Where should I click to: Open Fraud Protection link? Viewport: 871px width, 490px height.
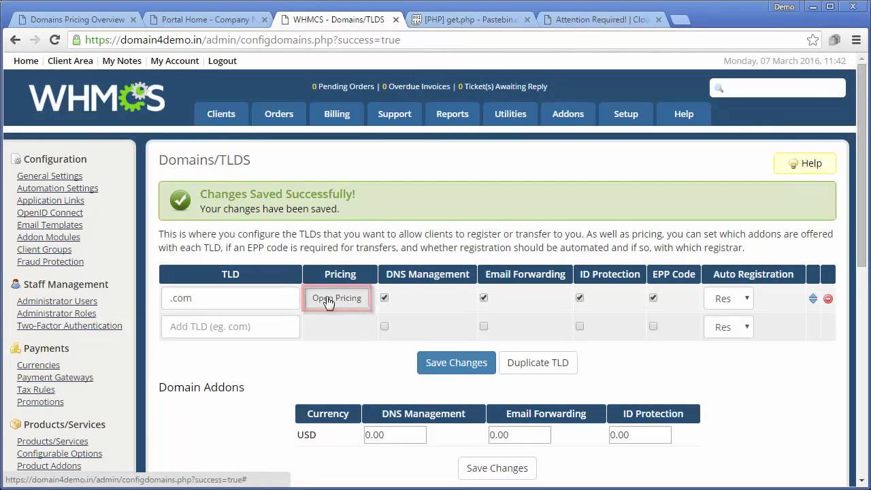(50, 261)
